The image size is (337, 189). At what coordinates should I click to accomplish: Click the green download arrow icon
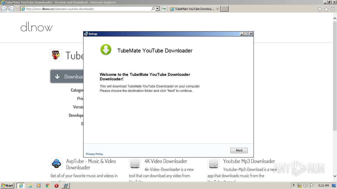tap(106, 50)
